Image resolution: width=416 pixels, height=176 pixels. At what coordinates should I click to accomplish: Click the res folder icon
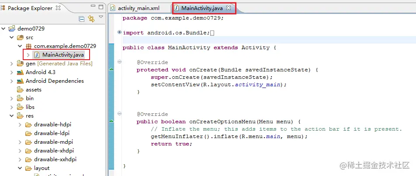20,115
